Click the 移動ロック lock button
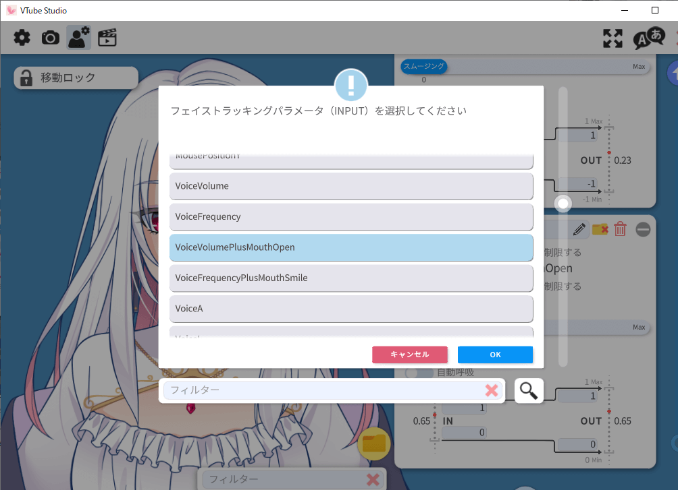Screen dimensions: 678x490 (76, 78)
